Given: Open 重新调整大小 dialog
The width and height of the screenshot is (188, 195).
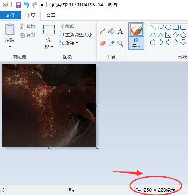Looking at the screenshot, I should 75,35.
